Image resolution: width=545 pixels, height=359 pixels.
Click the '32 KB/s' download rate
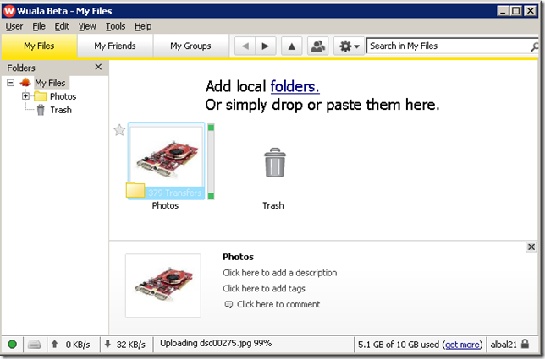pyautogui.click(x=130, y=345)
